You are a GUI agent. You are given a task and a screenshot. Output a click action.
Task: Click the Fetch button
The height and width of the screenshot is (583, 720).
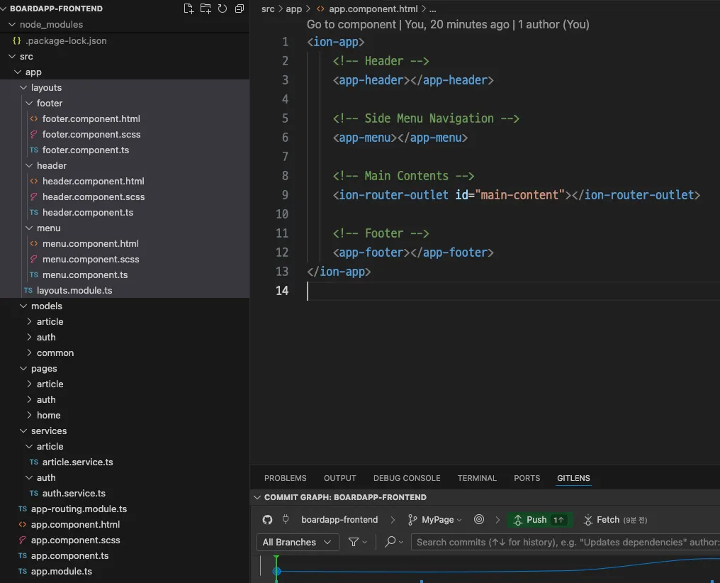pos(607,520)
